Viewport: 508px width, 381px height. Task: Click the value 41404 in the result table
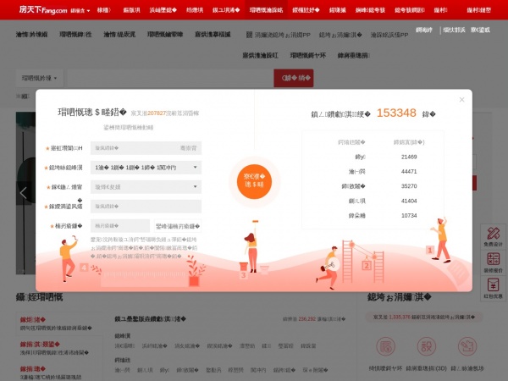tap(409, 201)
